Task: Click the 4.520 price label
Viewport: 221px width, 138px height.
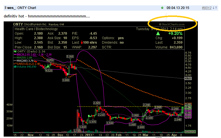Action: [x=49, y=71]
